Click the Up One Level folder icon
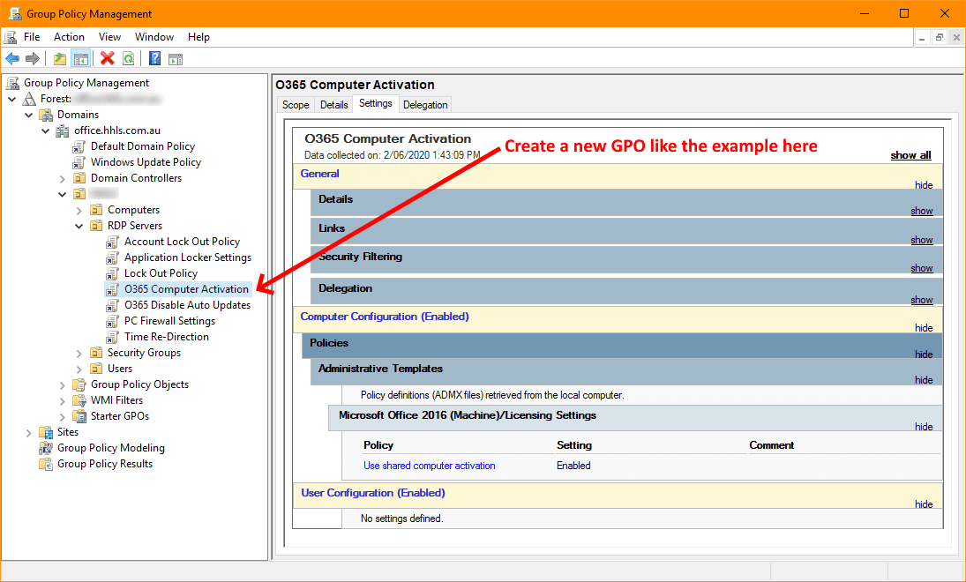 [60, 59]
